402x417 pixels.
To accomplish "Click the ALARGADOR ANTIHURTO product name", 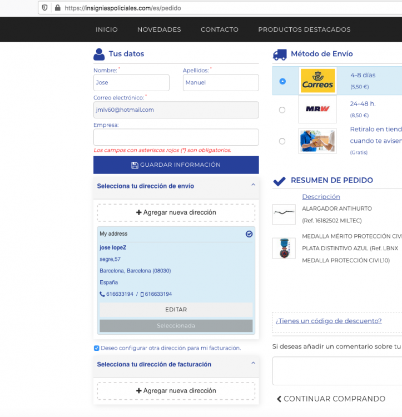I will point(337,209).
